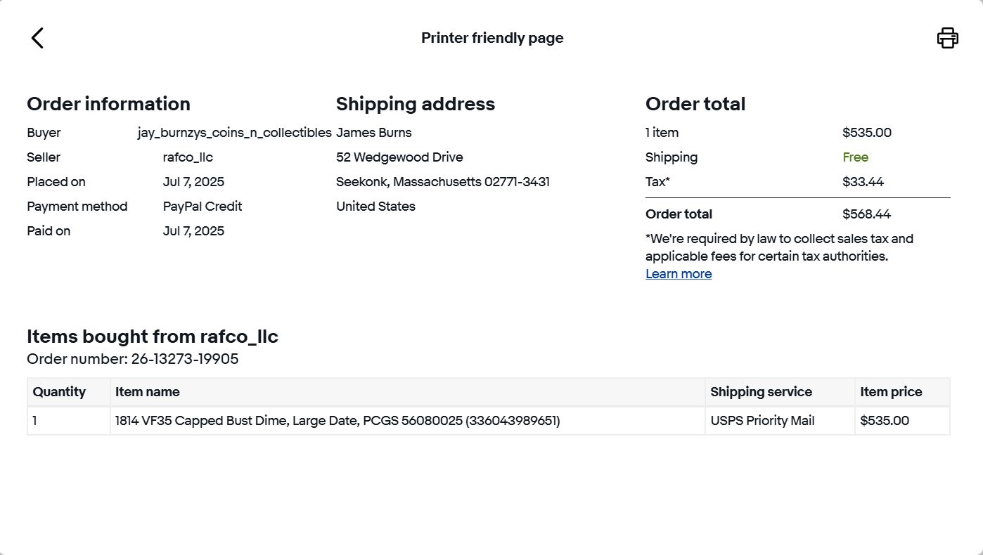Click the buyer name jay_burnzys_coins_n_collectibles
This screenshot has width=983, height=555.
click(x=234, y=133)
